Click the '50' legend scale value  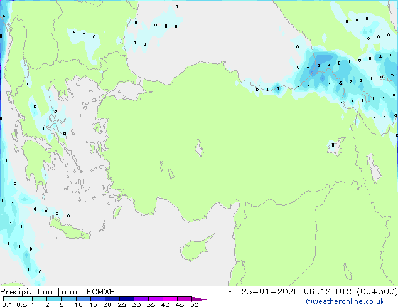coord(194,304)
